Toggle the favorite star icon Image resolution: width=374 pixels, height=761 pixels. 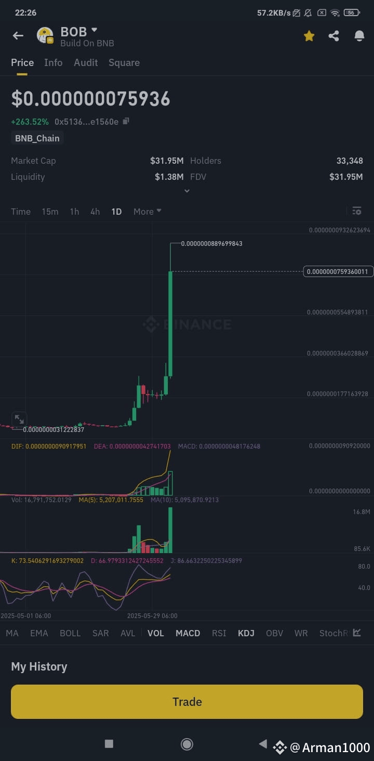tap(309, 36)
